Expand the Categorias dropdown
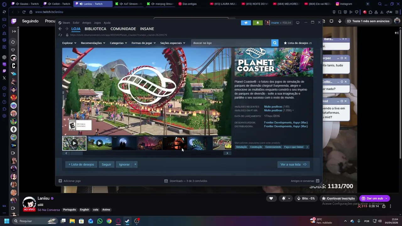Image resolution: width=402 pixels, height=226 pixels. click(118, 43)
